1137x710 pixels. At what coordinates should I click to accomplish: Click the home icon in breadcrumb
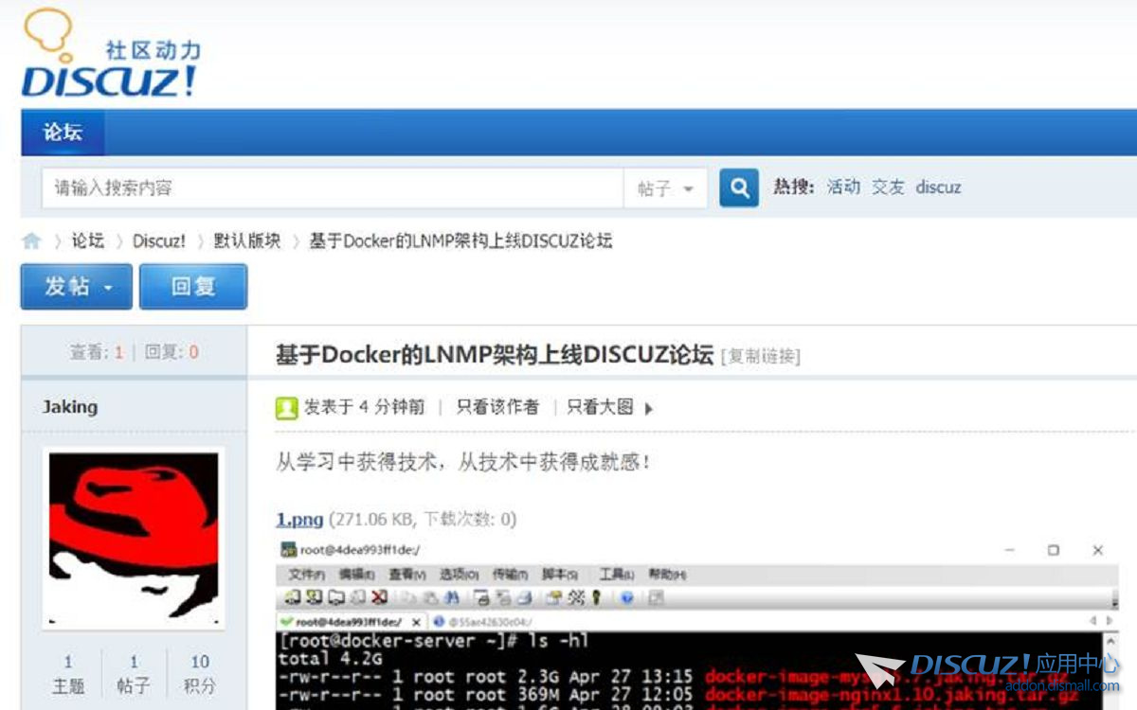click(32, 241)
